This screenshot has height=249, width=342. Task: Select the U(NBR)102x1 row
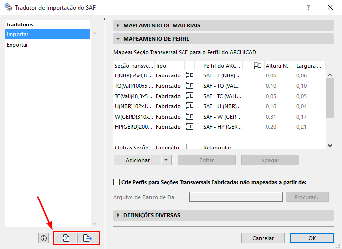pyautogui.click(x=220, y=106)
